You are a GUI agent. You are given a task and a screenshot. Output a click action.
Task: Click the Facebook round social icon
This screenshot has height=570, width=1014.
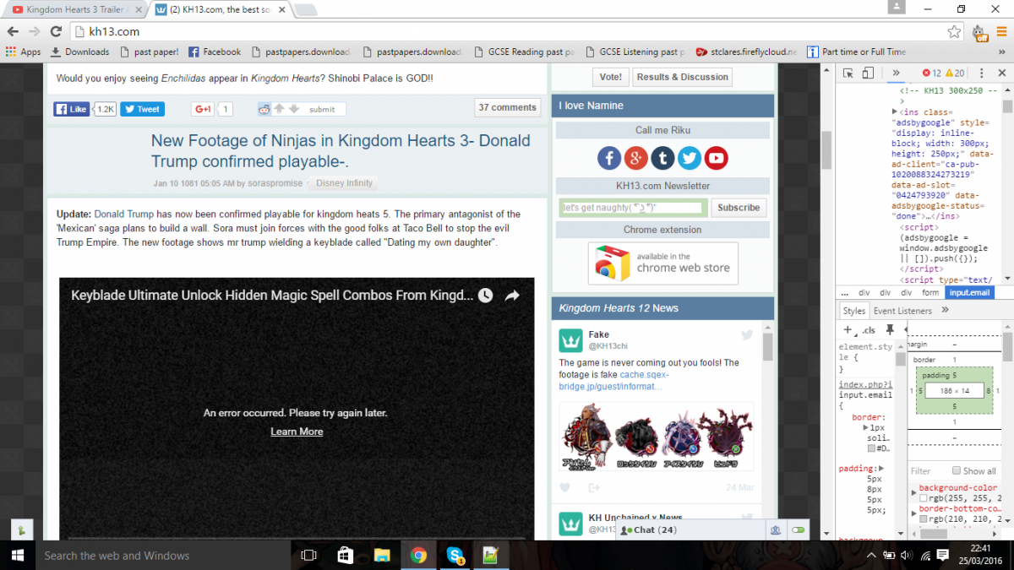coord(609,158)
